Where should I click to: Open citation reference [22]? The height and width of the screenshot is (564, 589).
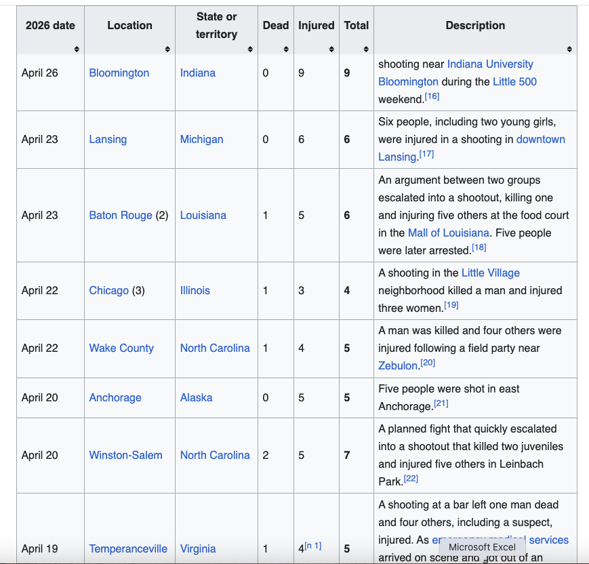pos(411,479)
